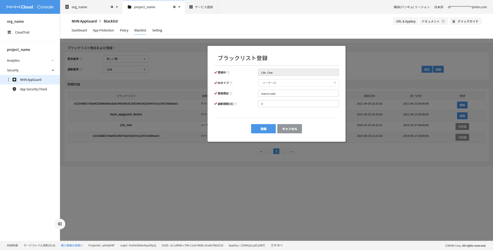Collapse the sidebar with the toggle button
Image resolution: width=493 pixels, height=250 pixels.
click(60, 224)
